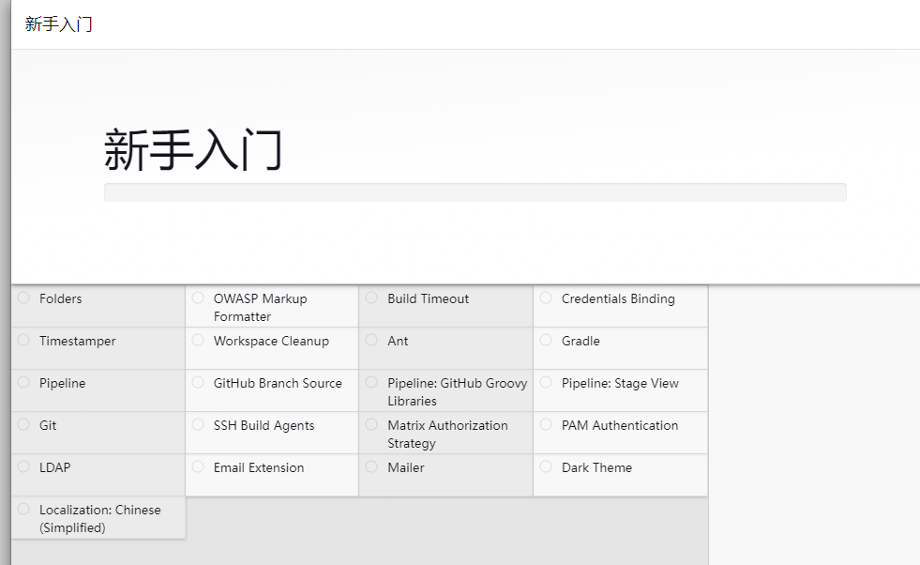This screenshot has width=920, height=565.
Task: Click the status circle beside Folders
Action: [23, 298]
